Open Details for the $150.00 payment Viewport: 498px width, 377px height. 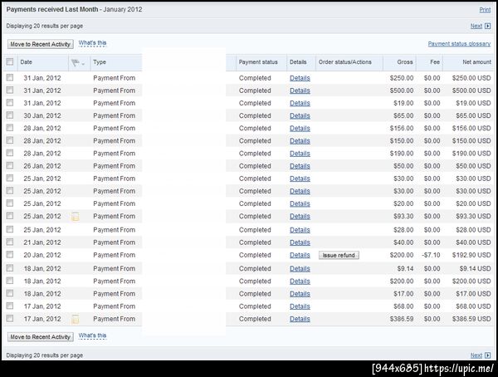click(x=300, y=141)
